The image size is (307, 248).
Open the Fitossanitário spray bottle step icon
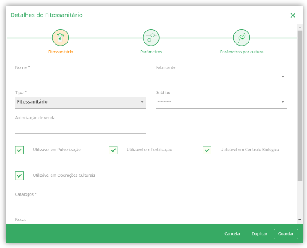(61, 37)
